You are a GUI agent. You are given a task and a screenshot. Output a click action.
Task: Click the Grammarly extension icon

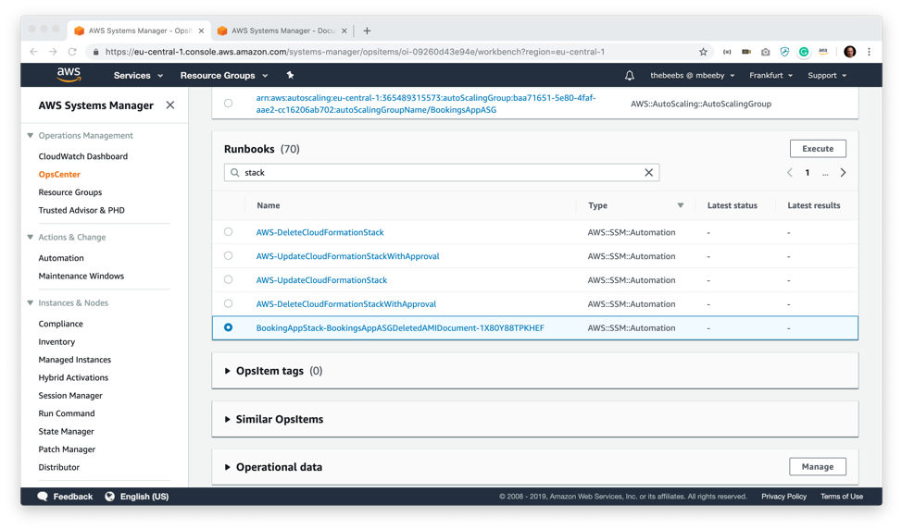pos(804,52)
